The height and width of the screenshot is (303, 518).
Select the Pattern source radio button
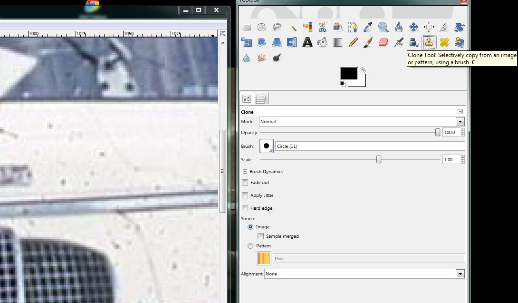click(x=250, y=246)
